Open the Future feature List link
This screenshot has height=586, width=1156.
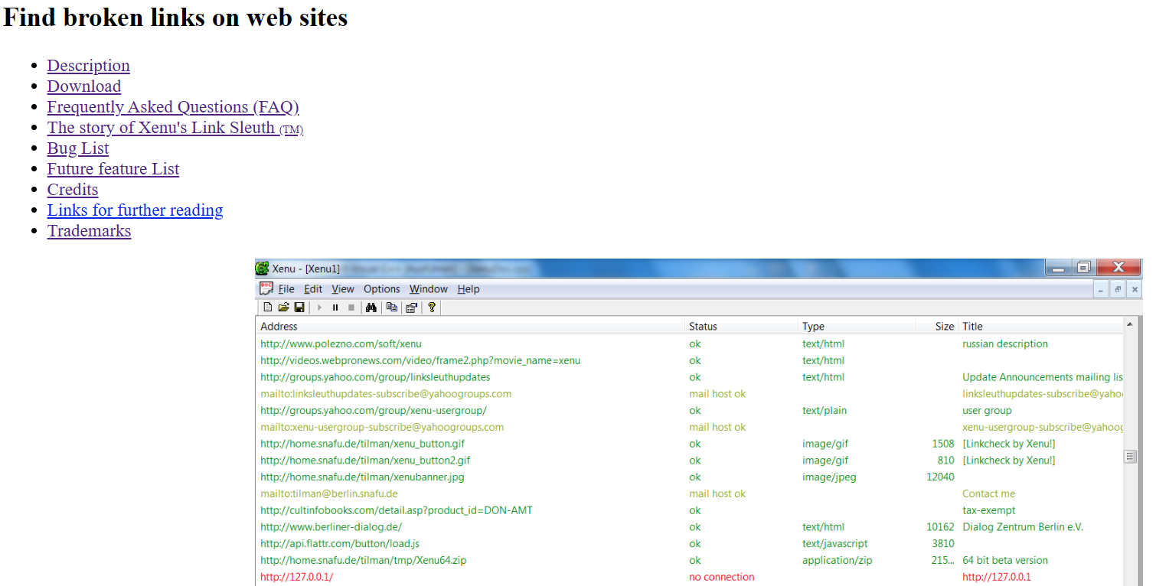(x=113, y=169)
